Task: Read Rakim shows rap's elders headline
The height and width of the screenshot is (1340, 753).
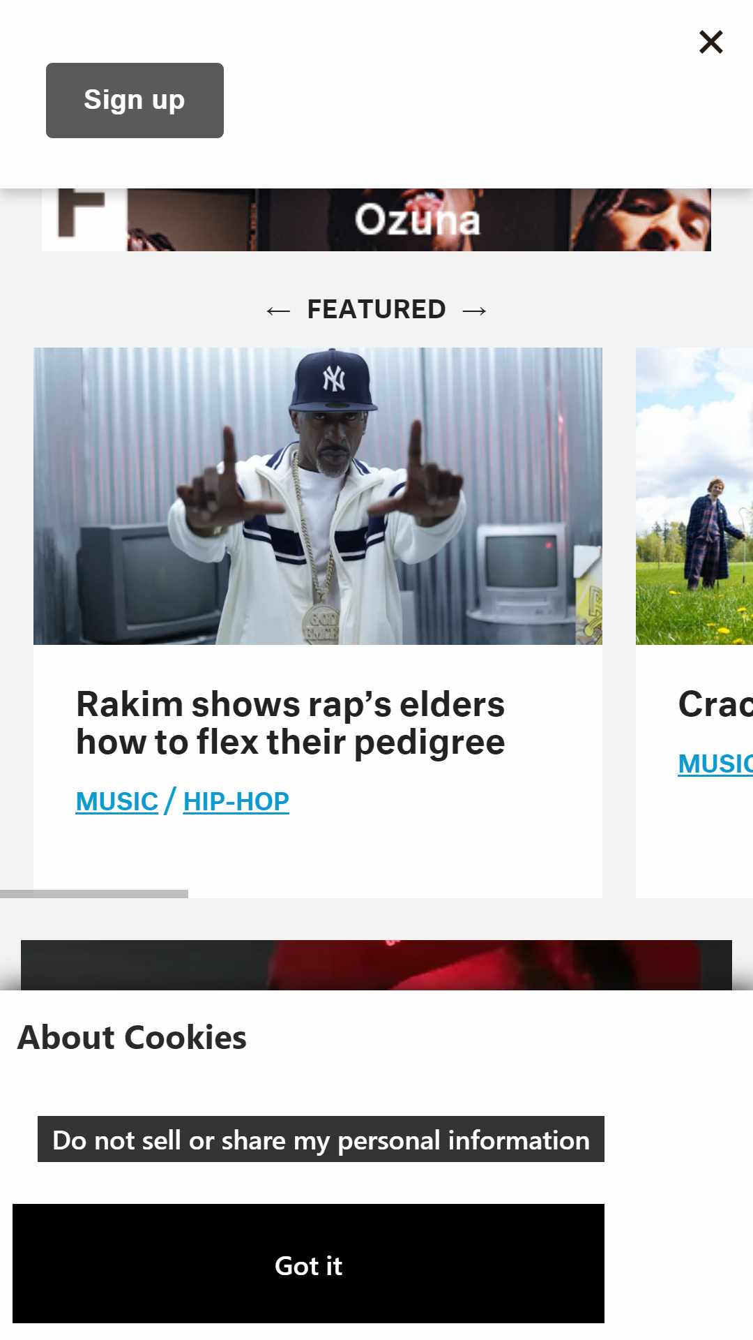Action: pyautogui.click(x=291, y=723)
